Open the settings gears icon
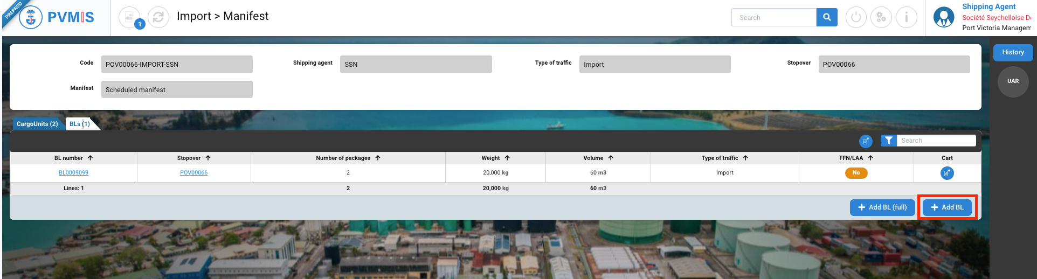The height and width of the screenshot is (279, 1037). [x=881, y=18]
